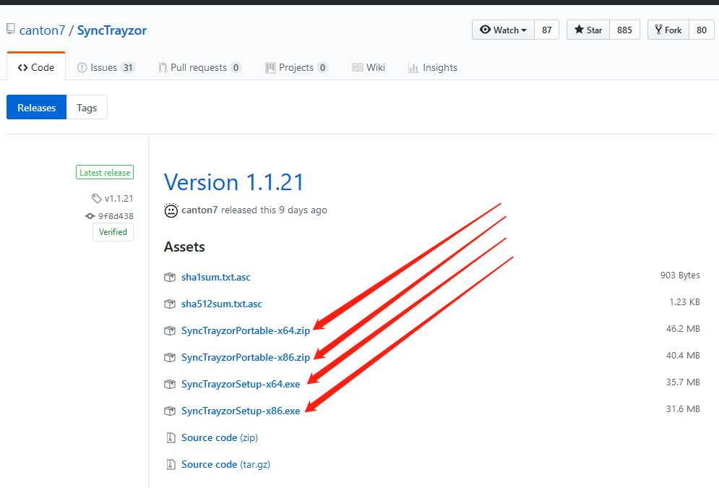Click package icon beside sha512sum.txt.asc

pyautogui.click(x=170, y=304)
